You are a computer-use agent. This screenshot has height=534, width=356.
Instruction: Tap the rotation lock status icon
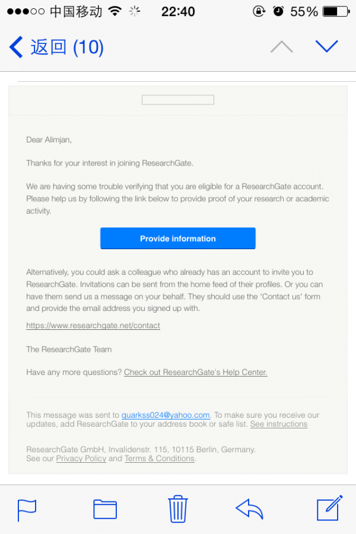[x=259, y=11]
